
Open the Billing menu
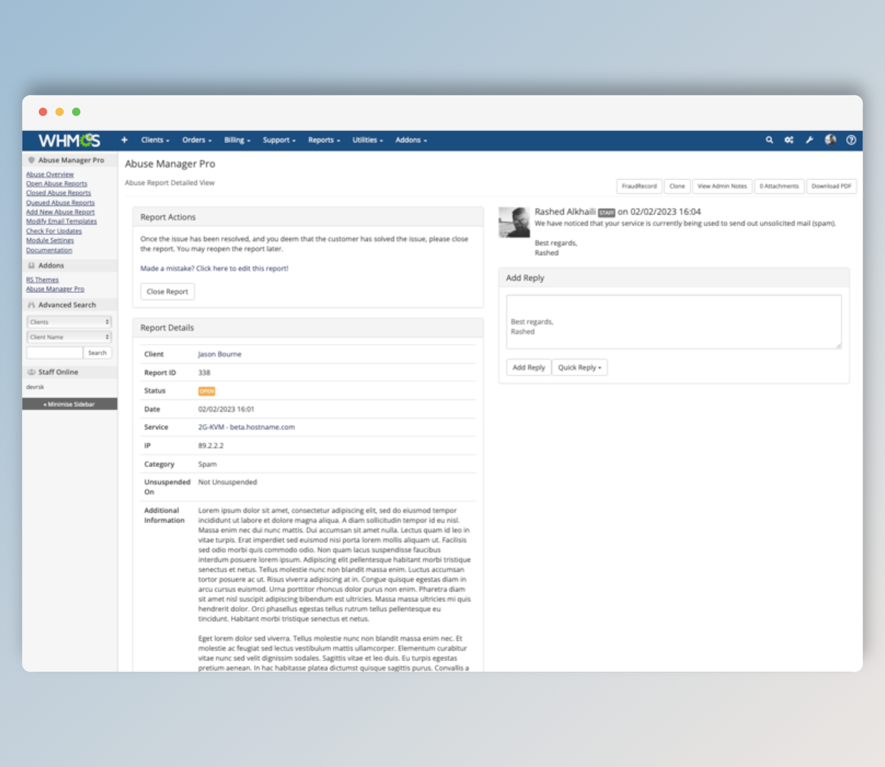237,140
